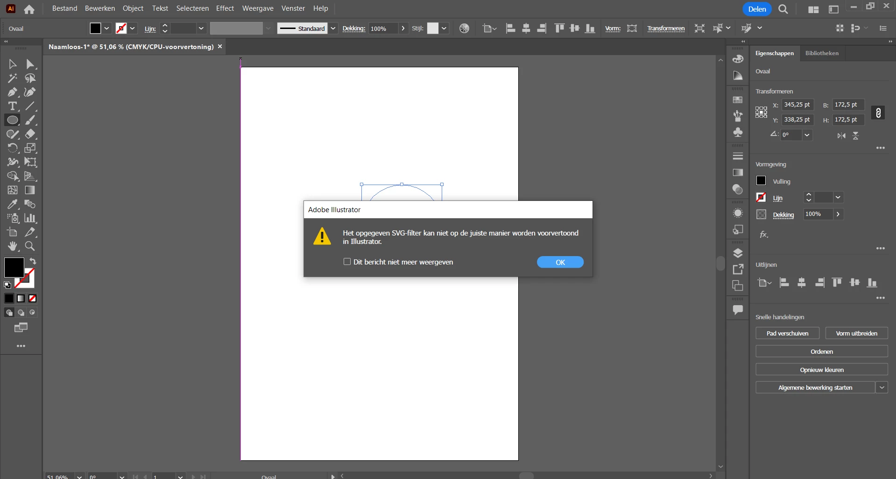This screenshot has width=896, height=479.
Task: Select the Scale tool
Action: click(x=30, y=148)
